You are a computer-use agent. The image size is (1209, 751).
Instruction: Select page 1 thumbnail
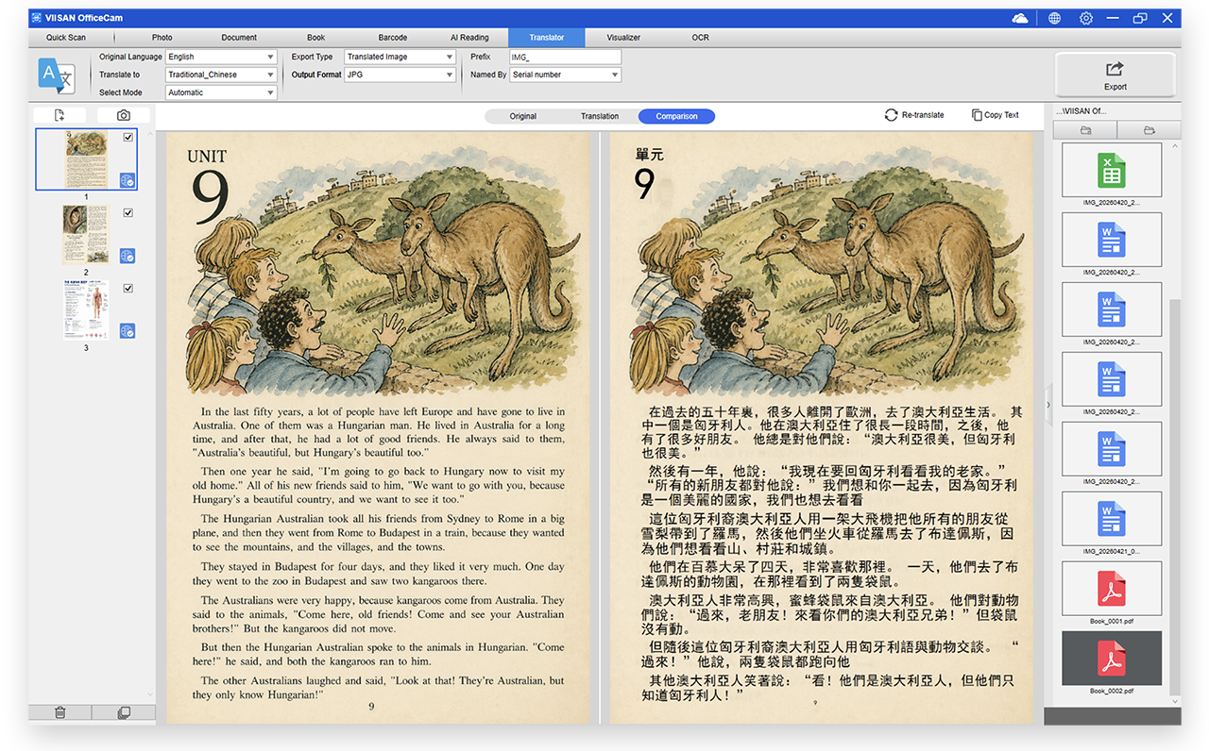pos(86,159)
